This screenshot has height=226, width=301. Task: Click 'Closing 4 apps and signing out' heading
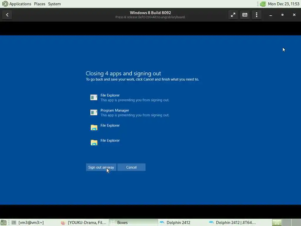[123, 73]
